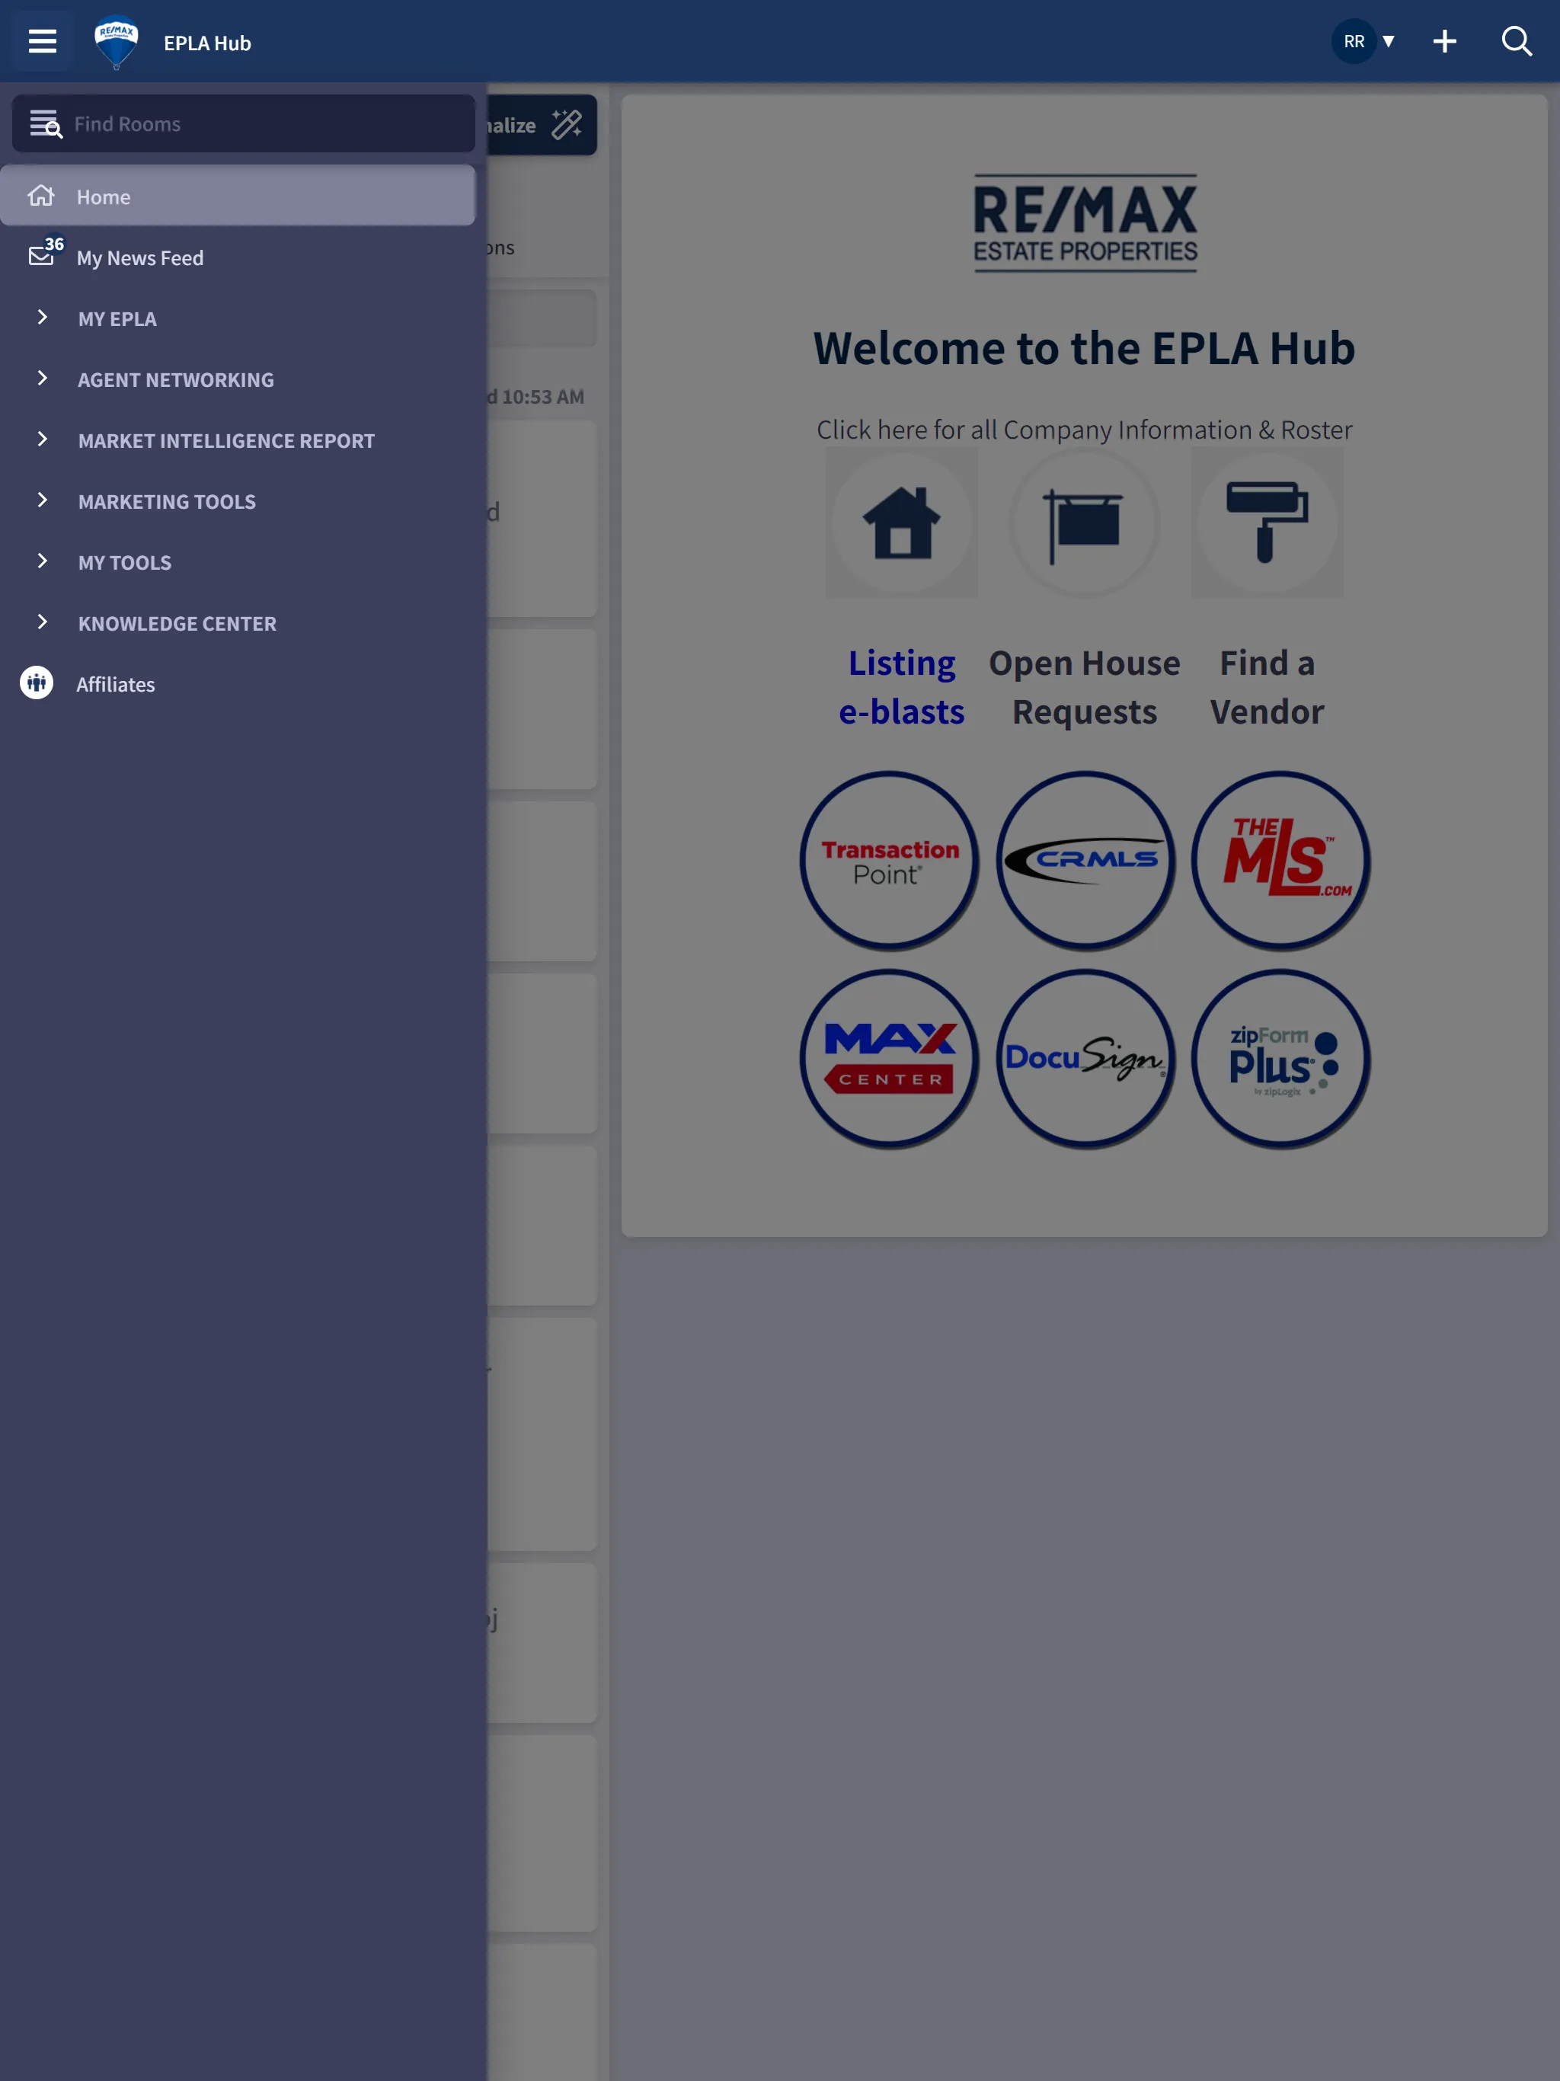The width and height of the screenshot is (1560, 2081).
Task: Click Company Information & Roster link
Action: click(x=1085, y=430)
